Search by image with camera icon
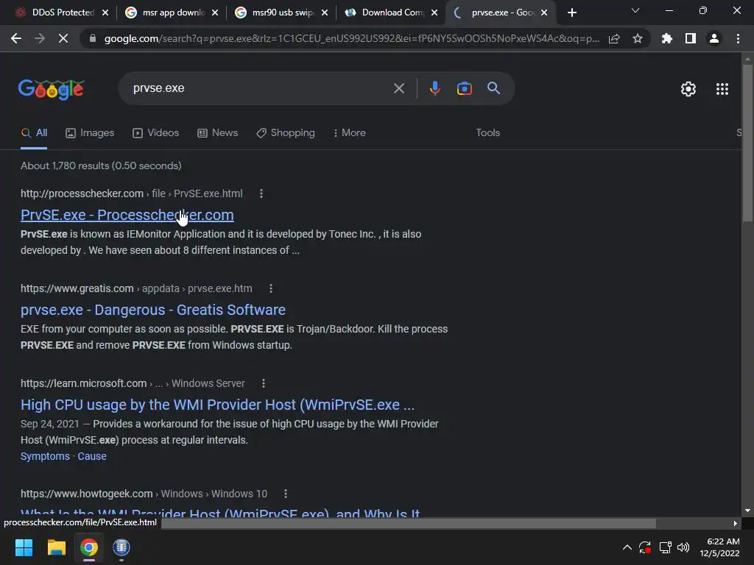 tap(464, 88)
